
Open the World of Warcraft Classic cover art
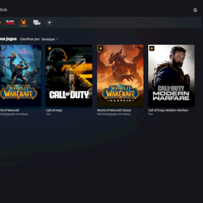point(120,76)
